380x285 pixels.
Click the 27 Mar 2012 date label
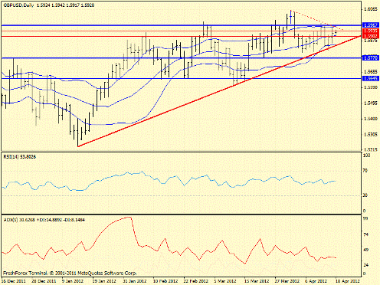coord(287,281)
